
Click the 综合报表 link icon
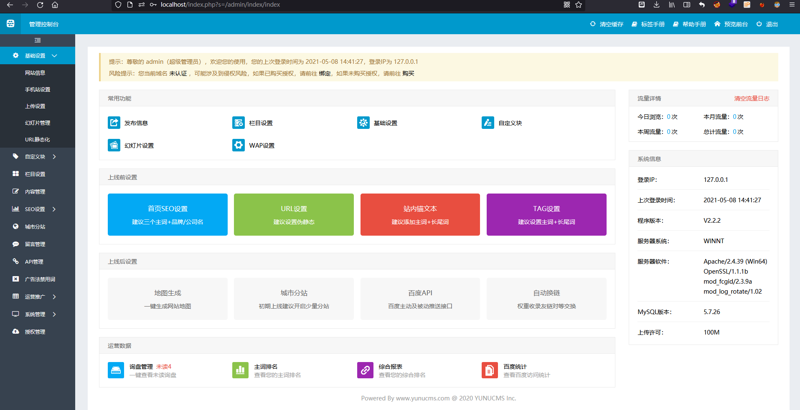[x=365, y=370]
